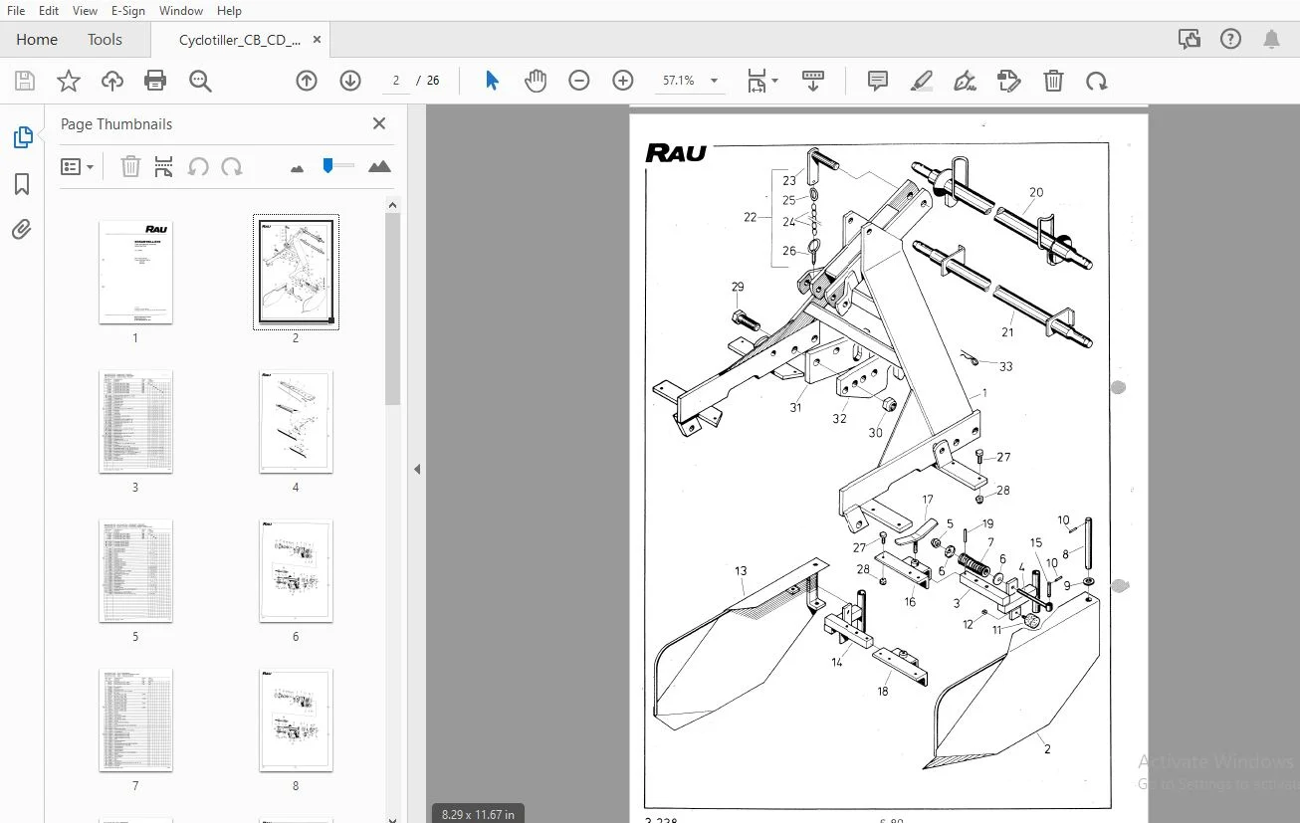1300x823 pixels.
Task: Select the highlighter pen tool
Action: pyautogui.click(x=921, y=81)
